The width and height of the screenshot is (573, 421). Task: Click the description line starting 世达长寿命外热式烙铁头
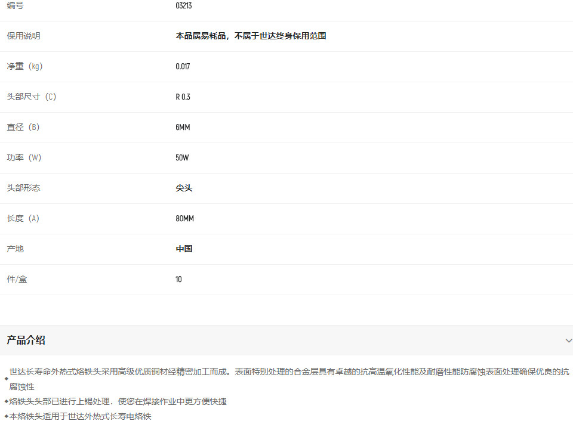point(286,372)
